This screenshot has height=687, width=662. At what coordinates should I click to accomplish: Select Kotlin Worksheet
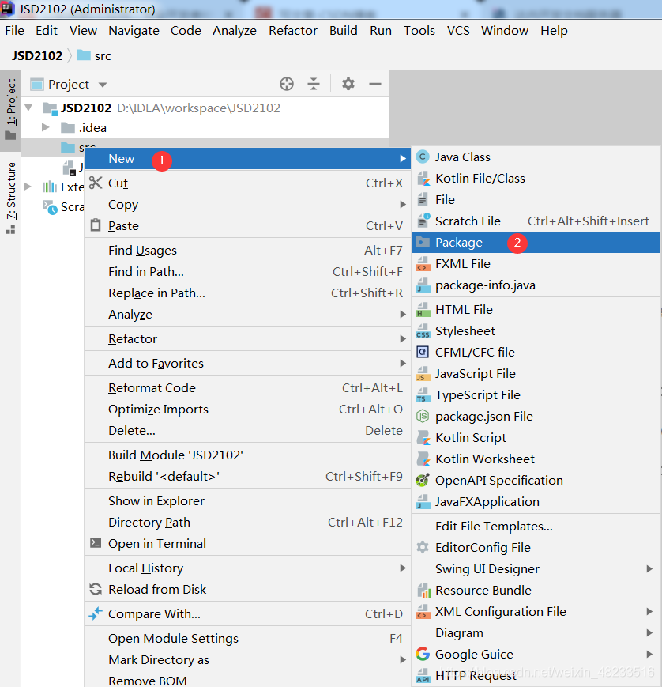click(x=536, y=459)
